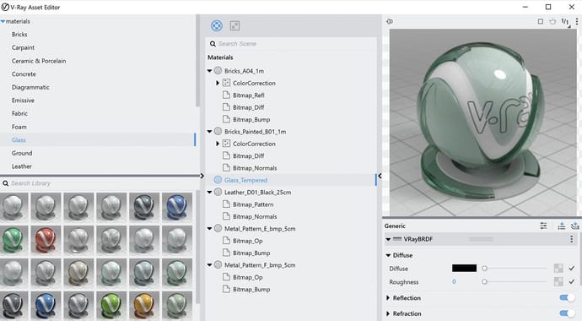The height and width of the screenshot is (321, 582).
Task: Click the Leather_D01_Black_25cm material sphere icon
Action: tap(218, 192)
